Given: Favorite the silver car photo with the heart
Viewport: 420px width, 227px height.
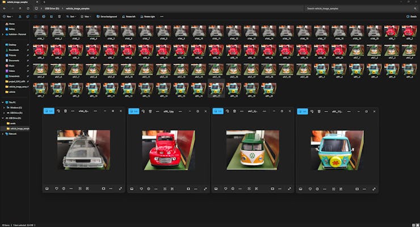Looking at the screenshot, I should (x=57, y=189).
